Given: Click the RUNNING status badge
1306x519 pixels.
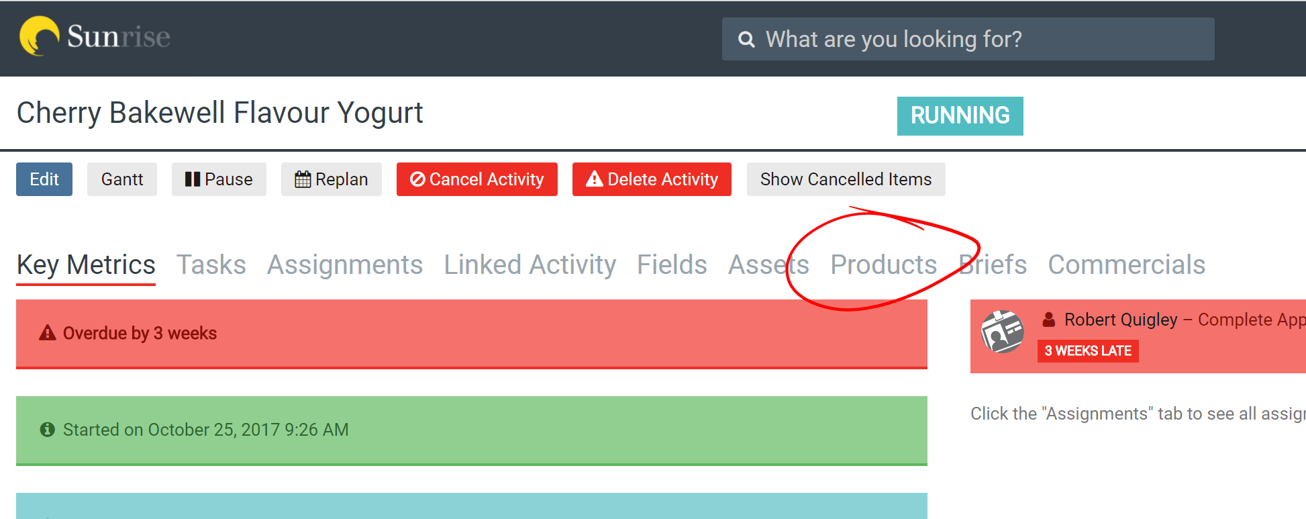Looking at the screenshot, I should click(x=960, y=115).
